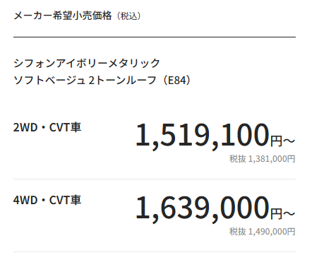Click the divider between 2WD and 4WD rows
Screen dimensions: 312x260
(x=155, y=179)
